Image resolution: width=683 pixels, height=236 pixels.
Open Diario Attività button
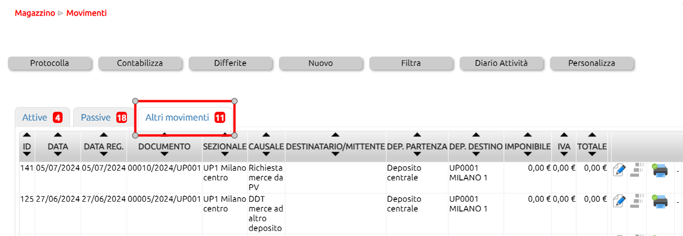[501, 63]
